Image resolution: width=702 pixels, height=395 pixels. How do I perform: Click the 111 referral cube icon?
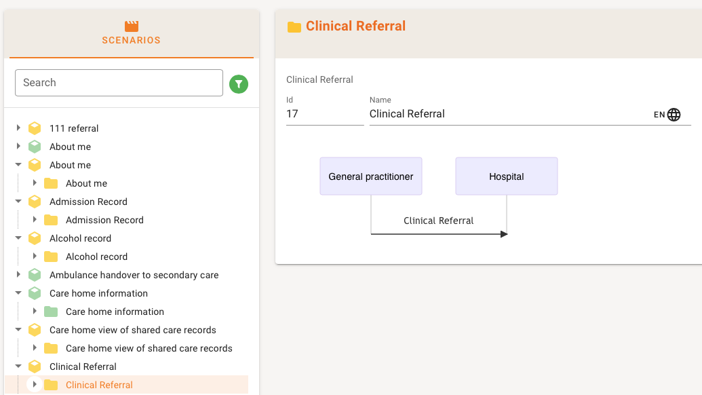pos(35,128)
